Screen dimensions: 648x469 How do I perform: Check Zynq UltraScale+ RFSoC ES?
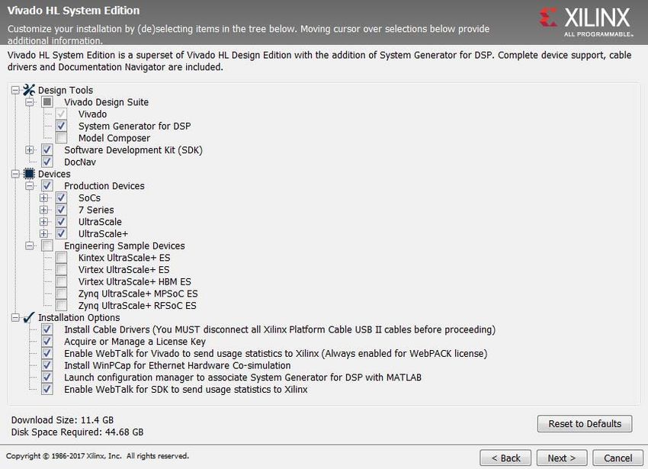[x=62, y=306]
